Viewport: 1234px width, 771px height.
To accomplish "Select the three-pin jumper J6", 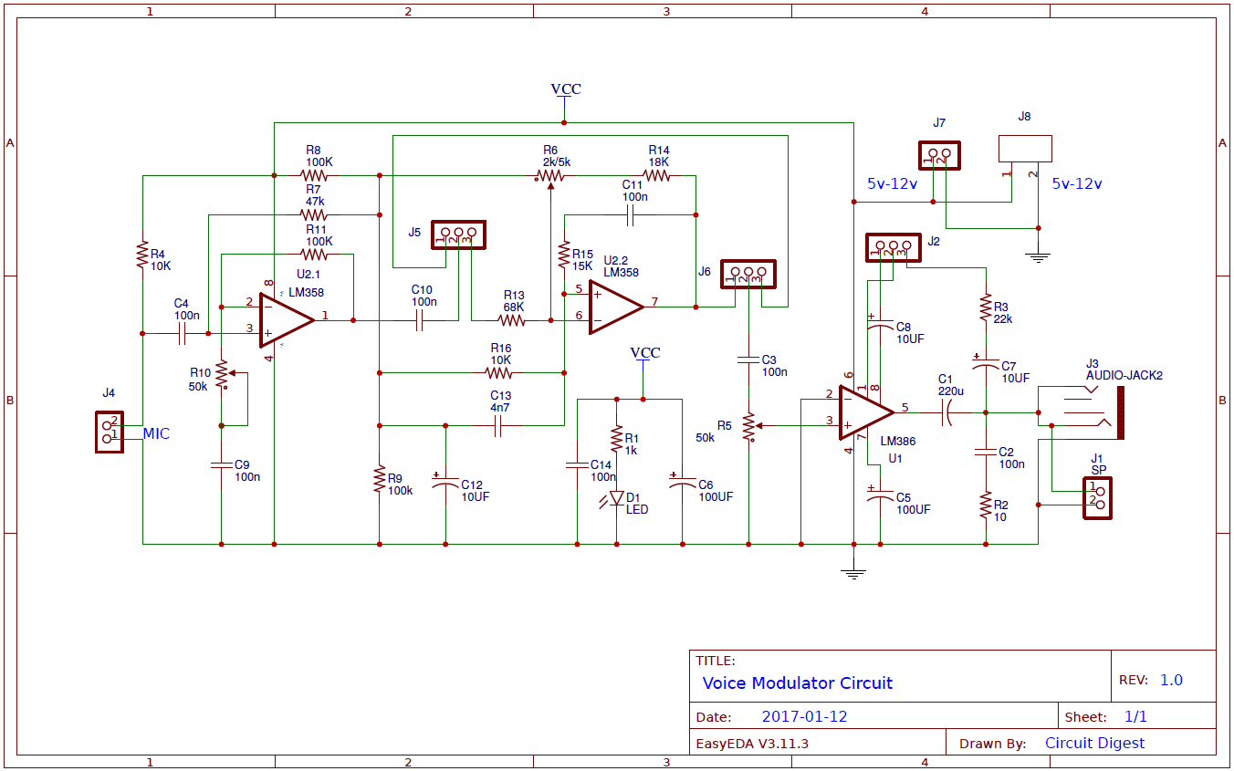I will [747, 274].
